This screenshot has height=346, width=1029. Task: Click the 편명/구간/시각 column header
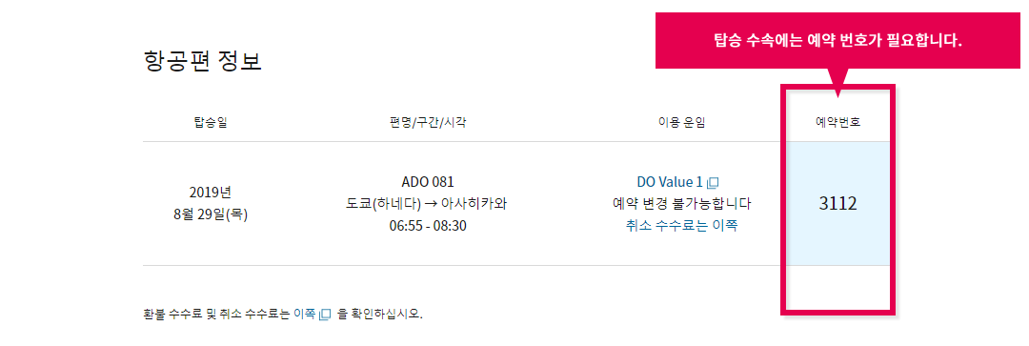(427, 122)
